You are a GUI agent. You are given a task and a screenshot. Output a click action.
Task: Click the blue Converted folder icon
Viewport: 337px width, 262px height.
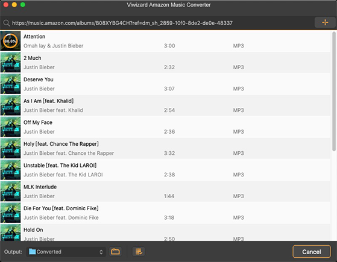32,252
